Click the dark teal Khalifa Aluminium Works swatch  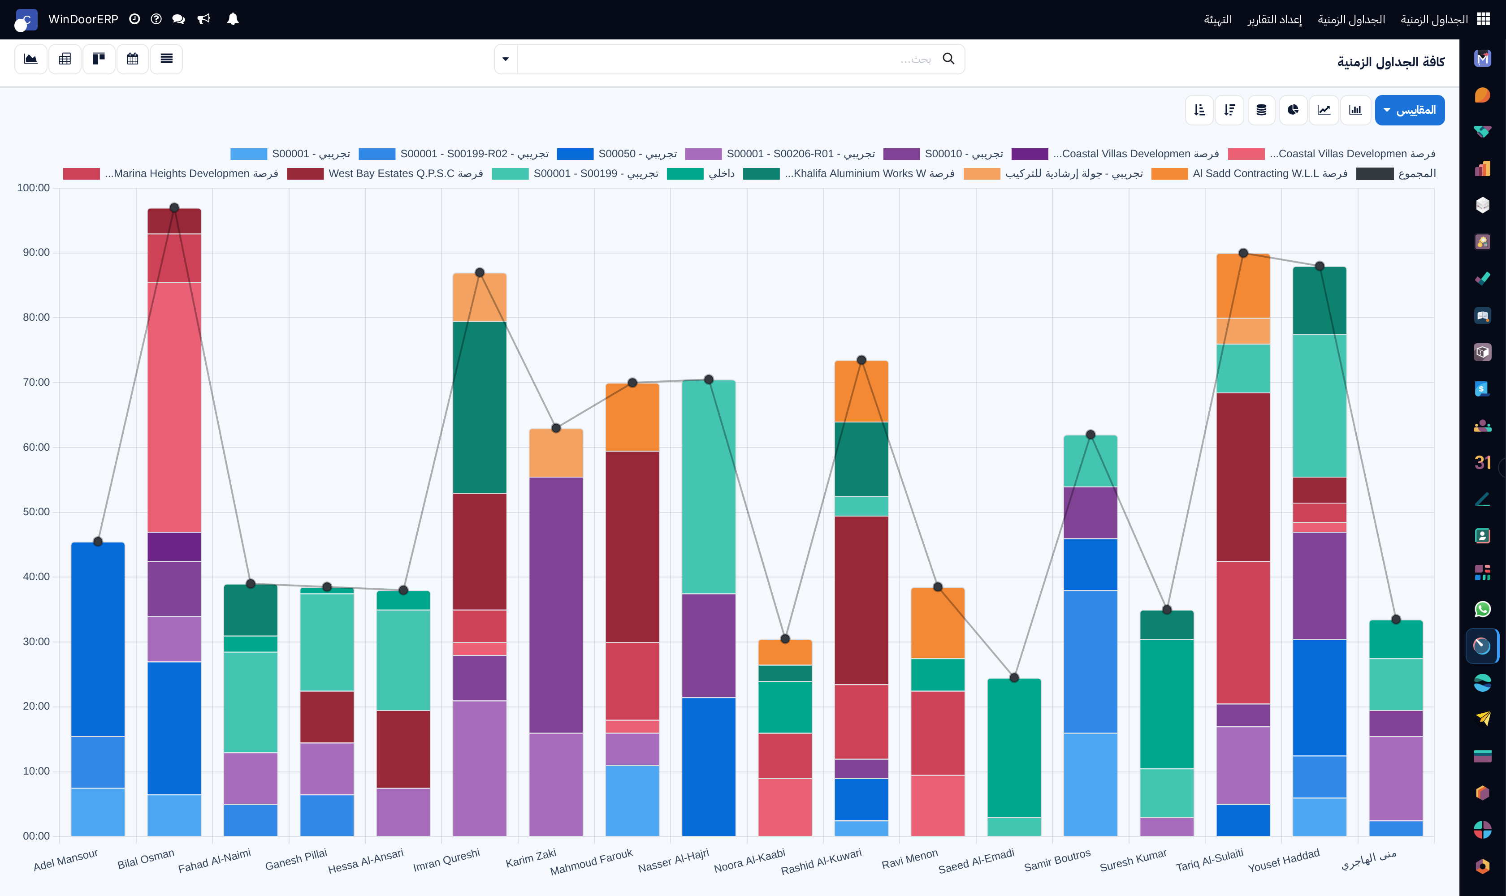pos(761,174)
